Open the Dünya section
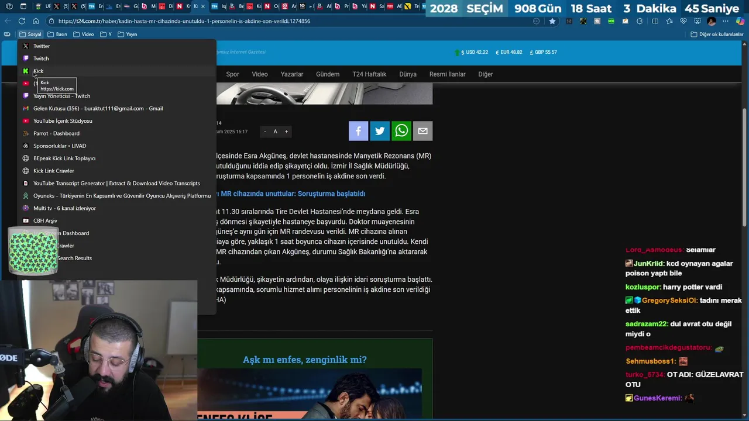Viewport: 749px width, 421px height. pyautogui.click(x=408, y=74)
